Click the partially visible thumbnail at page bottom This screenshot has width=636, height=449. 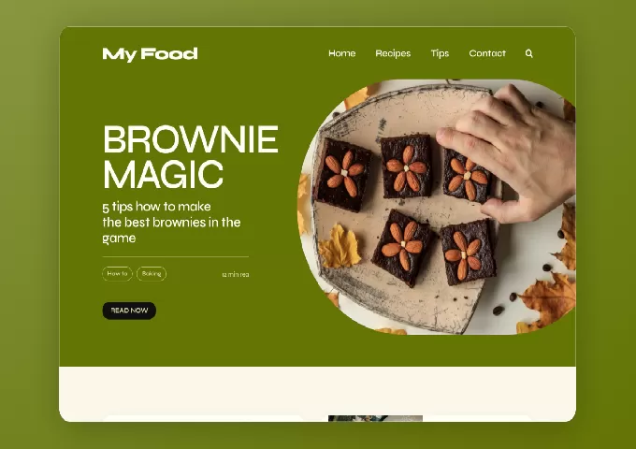click(375, 418)
